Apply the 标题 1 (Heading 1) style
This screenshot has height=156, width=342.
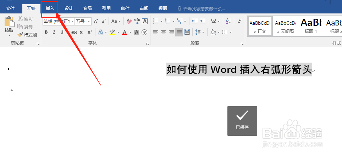coord(311,26)
